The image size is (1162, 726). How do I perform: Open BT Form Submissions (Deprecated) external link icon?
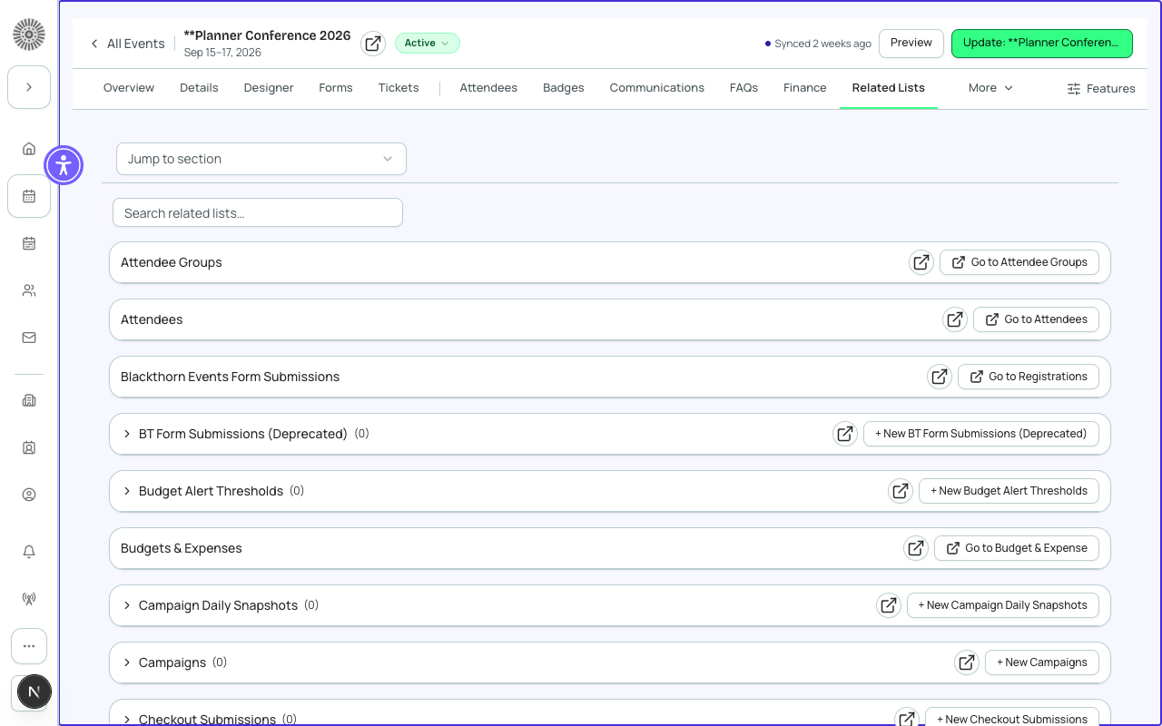click(x=845, y=434)
